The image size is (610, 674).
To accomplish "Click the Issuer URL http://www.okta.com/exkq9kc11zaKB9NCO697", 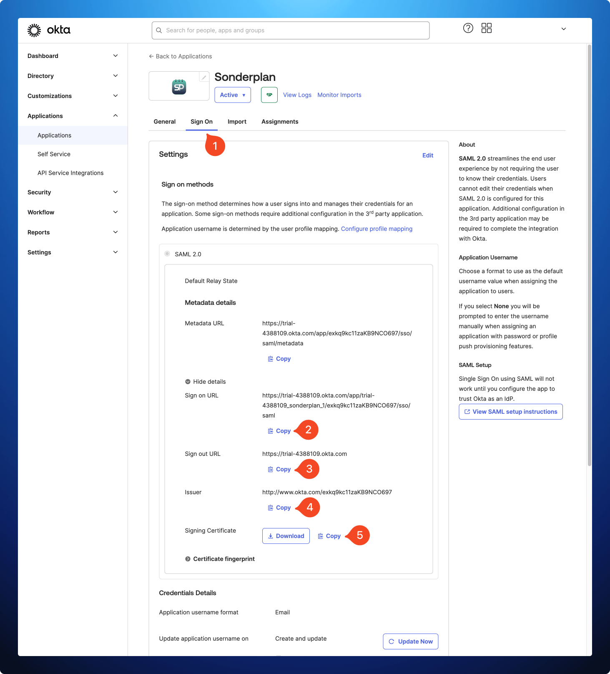I will coord(327,492).
